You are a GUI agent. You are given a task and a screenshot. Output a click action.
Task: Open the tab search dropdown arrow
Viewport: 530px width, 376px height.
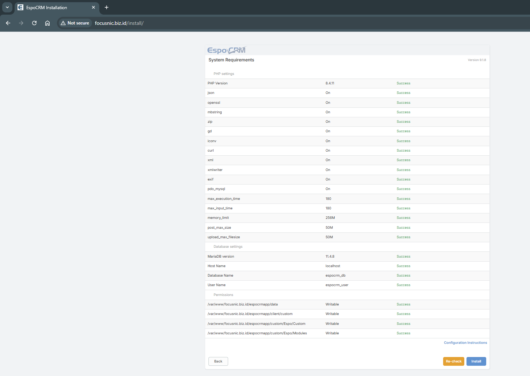[7, 7]
